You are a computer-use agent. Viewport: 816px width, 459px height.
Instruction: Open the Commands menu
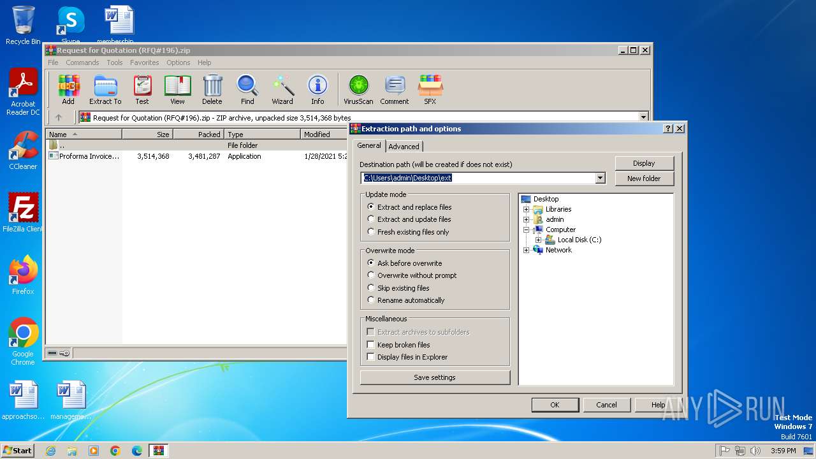click(82, 62)
